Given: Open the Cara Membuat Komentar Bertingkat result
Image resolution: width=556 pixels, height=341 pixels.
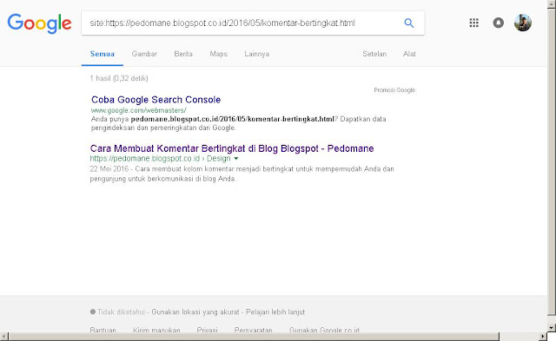Looking at the screenshot, I should 232,148.
